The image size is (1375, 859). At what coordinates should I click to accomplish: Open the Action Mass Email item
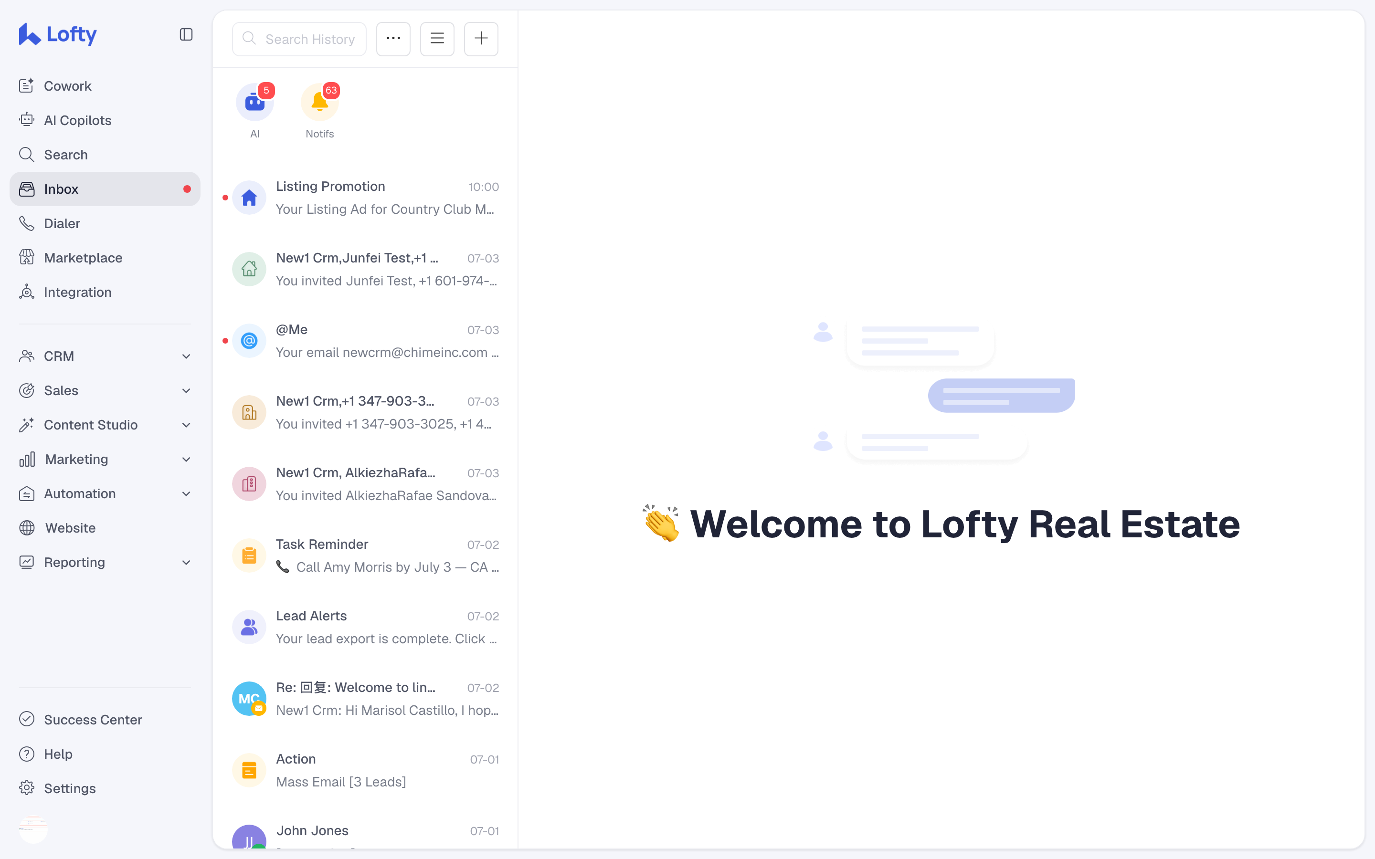pyautogui.click(x=365, y=770)
